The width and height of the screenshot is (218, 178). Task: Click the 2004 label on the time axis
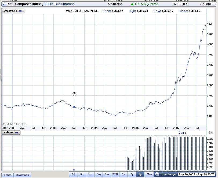[53, 128]
